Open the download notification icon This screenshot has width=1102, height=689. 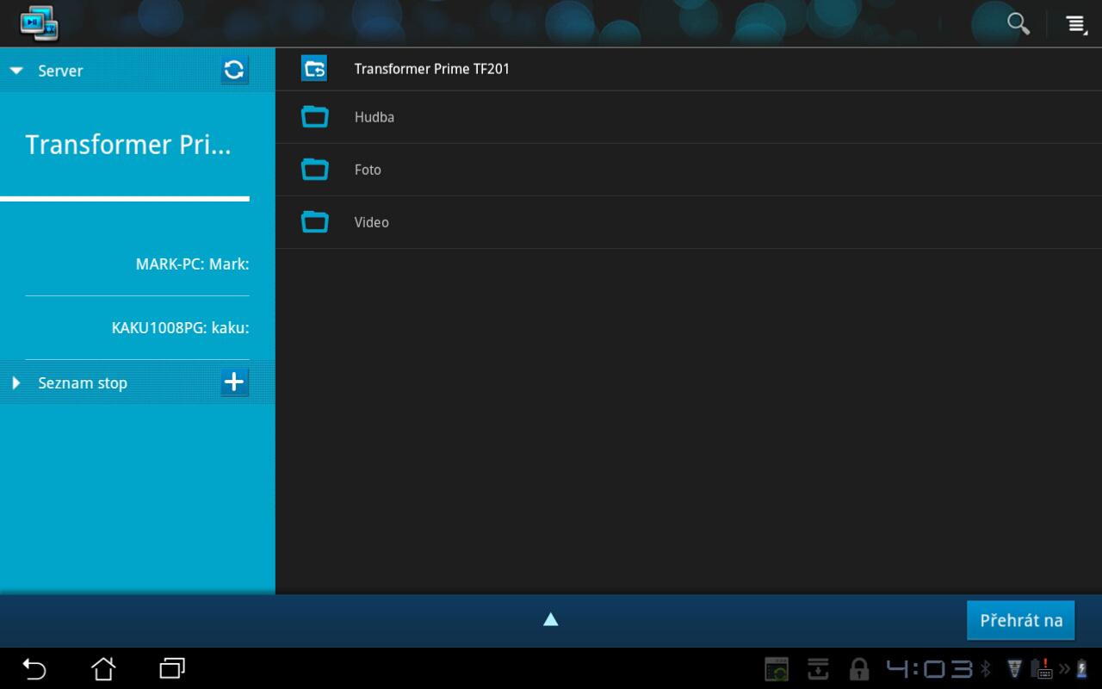(x=818, y=669)
